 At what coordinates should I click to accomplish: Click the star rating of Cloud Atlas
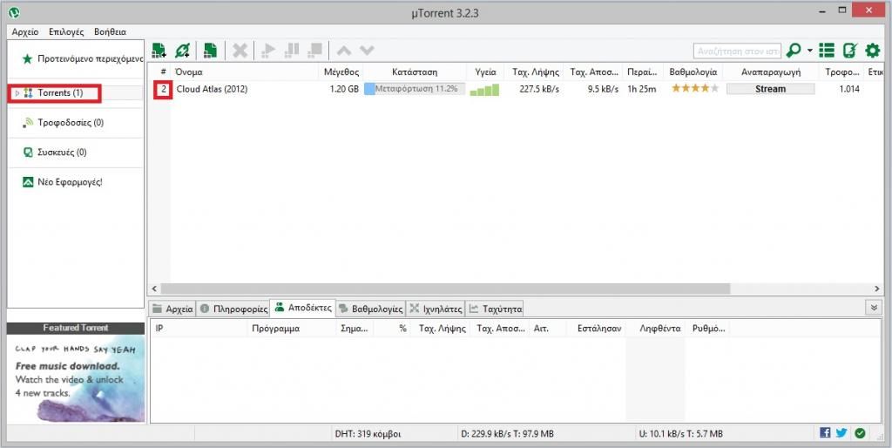695,88
